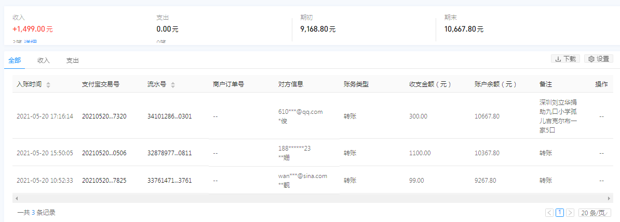Select page number 1 in pagination
Screen dimensions: 620x222
point(560,213)
